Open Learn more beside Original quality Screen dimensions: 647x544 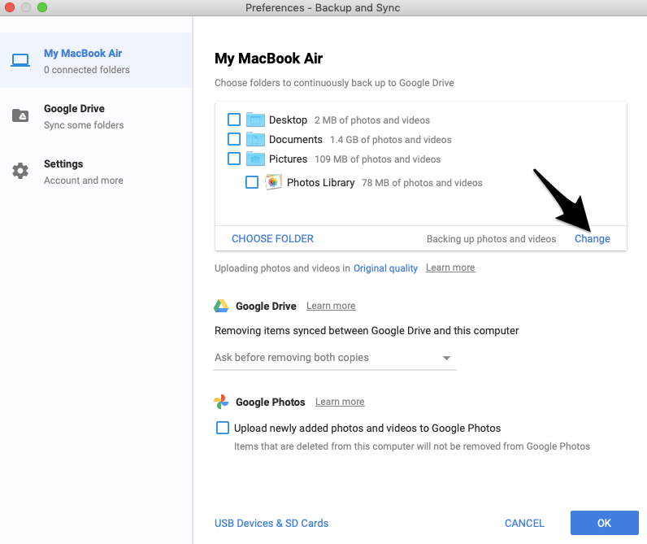[x=450, y=268]
